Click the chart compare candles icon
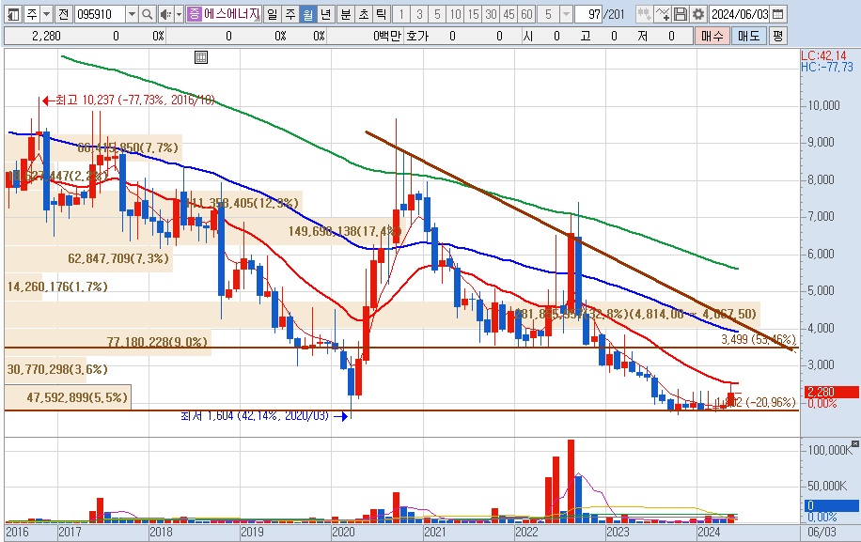The width and height of the screenshot is (861, 542). click(x=645, y=14)
